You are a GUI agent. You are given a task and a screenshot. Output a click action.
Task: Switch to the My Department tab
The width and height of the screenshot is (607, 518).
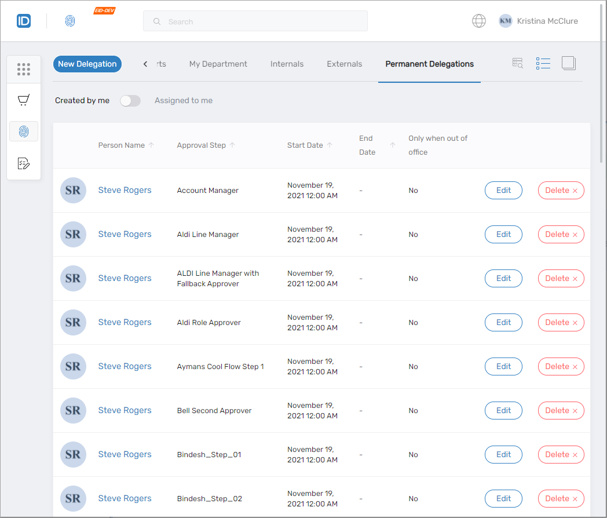pos(218,64)
